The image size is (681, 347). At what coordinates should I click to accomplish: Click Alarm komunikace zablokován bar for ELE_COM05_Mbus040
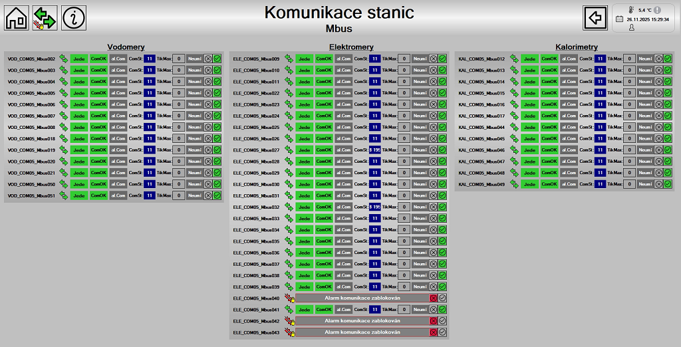point(362,298)
